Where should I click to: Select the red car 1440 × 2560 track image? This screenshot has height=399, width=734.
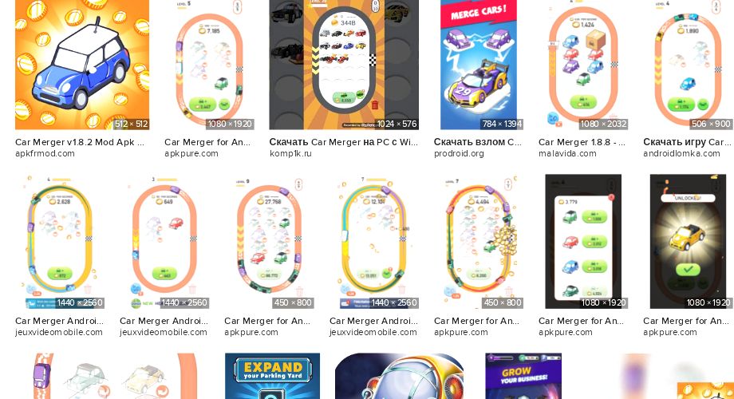click(x=164, y=241)
